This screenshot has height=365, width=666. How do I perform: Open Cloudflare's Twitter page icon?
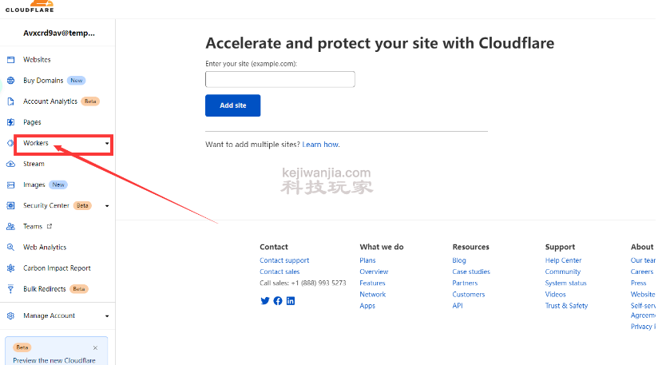pyautogui.click(x=265, y=300)
